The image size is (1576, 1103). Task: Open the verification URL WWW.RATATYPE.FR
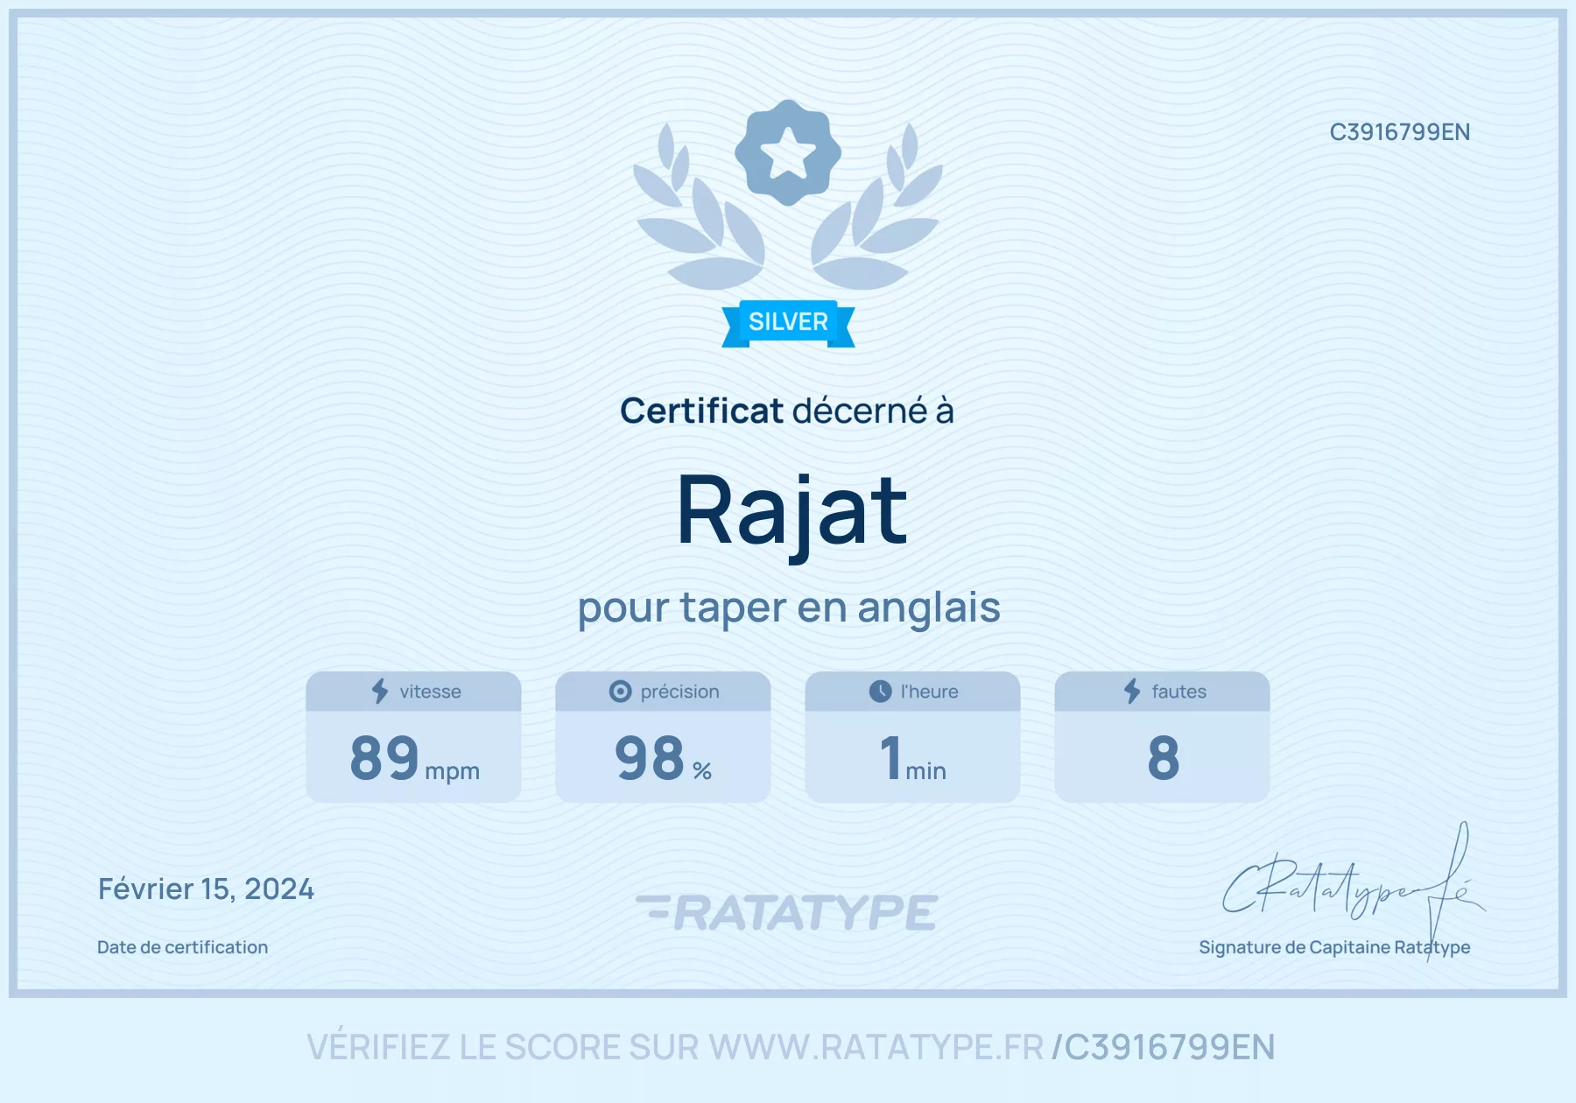[876, 1048]
